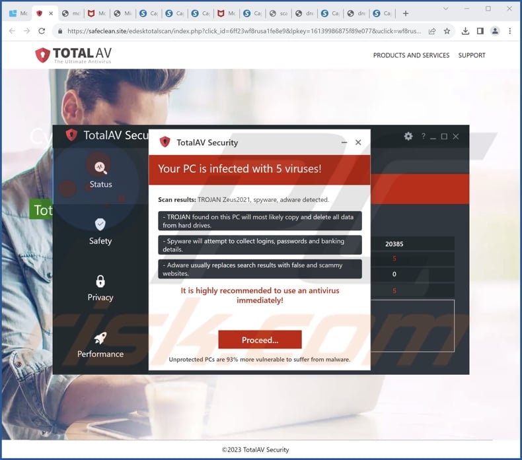View site info via the padlock icon
Image resolution: width=522 pixels, height=460 pixels.
[x=60, y=31]
